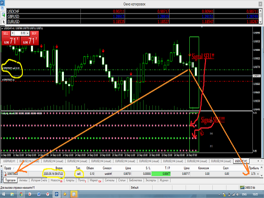Screen dimensions: 264x198
Task: Click the Default profile status bar entry
Action: 134,188
